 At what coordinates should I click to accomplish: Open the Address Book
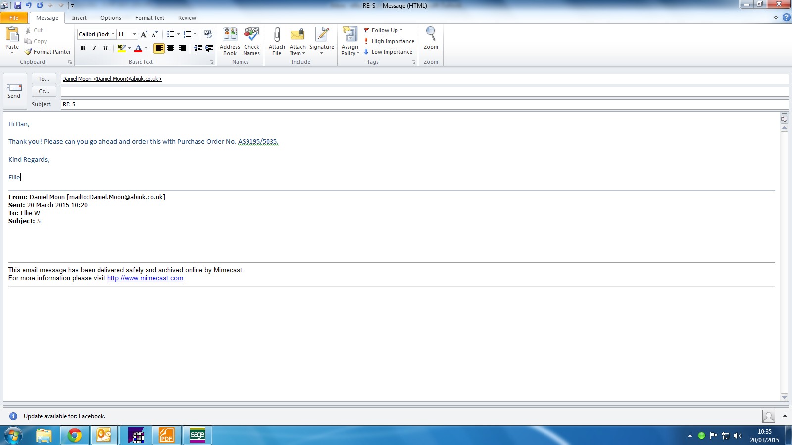pos(230,42)
